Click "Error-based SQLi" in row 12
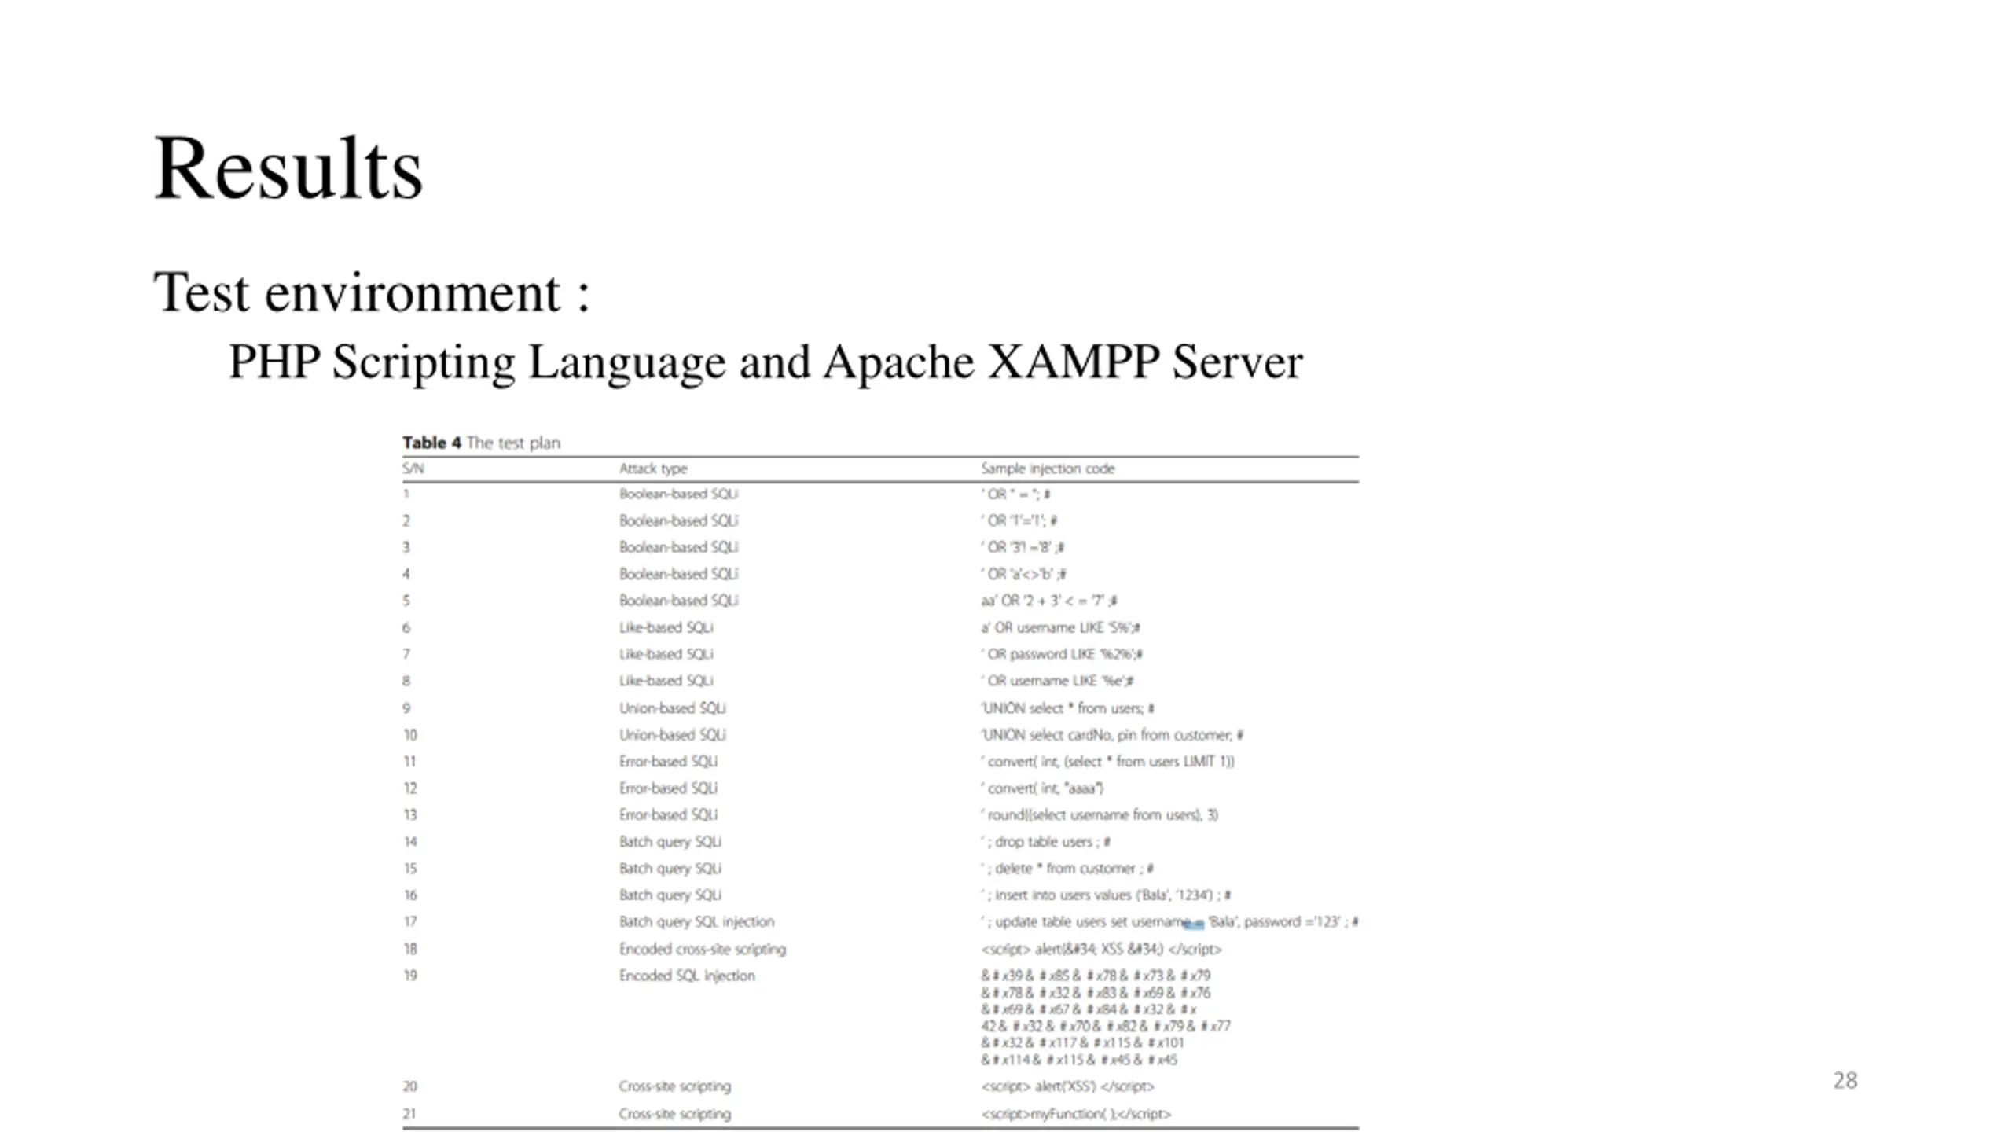2012x1132 pixels. (x=668, y=788)
